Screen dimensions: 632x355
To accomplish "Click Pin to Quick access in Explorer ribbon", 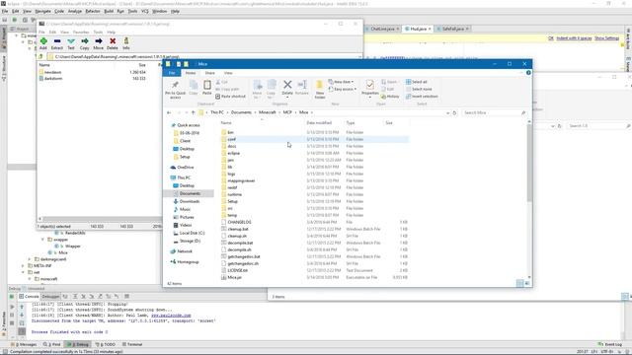I will tap(176, 90).
